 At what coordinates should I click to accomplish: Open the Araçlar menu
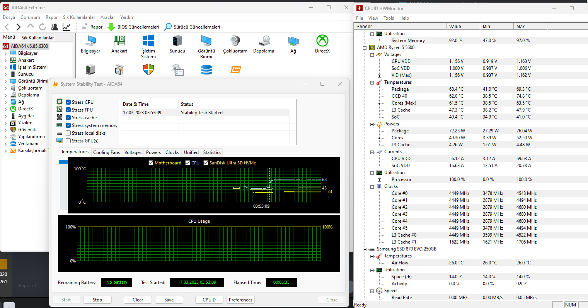pyautogui.click(x=108, y=17)
